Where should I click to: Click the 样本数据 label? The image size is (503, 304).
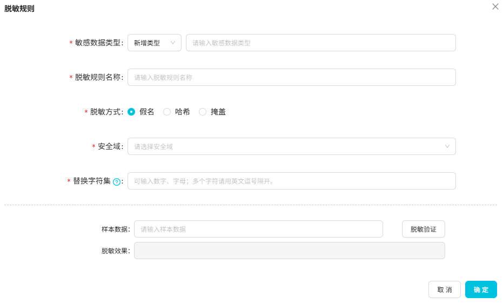point(115,229)
